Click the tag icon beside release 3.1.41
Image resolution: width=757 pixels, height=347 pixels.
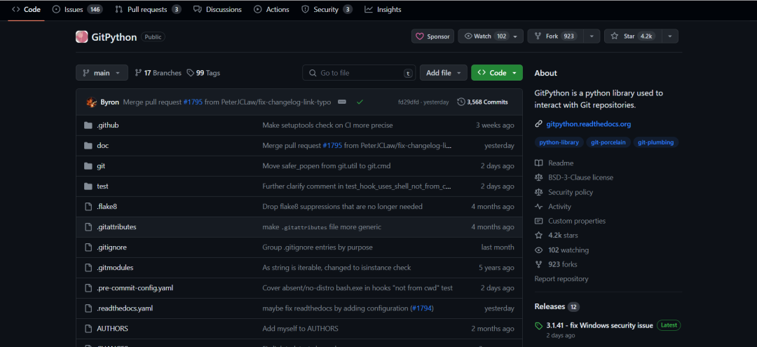tap(539, 326)
